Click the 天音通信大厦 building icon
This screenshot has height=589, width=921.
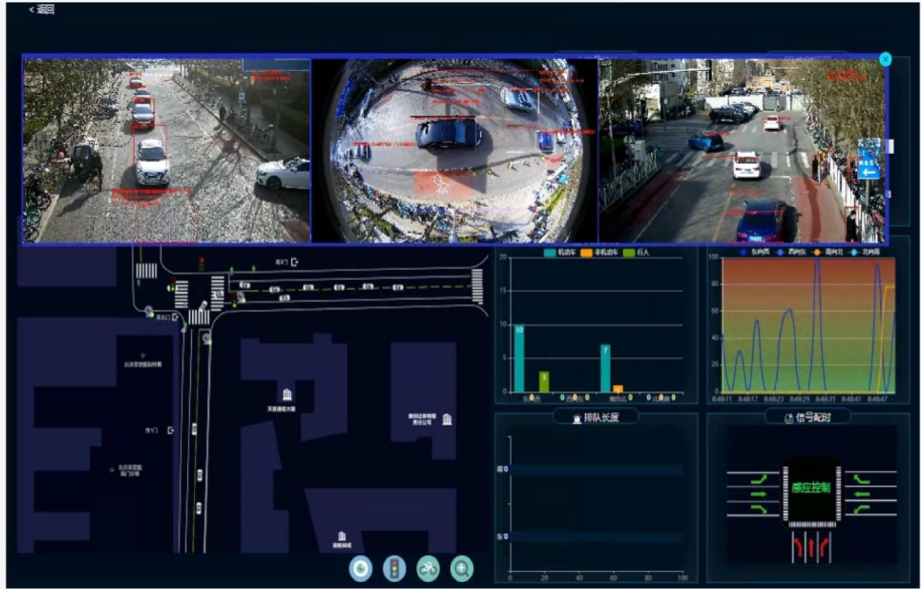(287, 395)
